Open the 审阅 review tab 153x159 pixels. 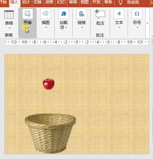tap(73, 2)
